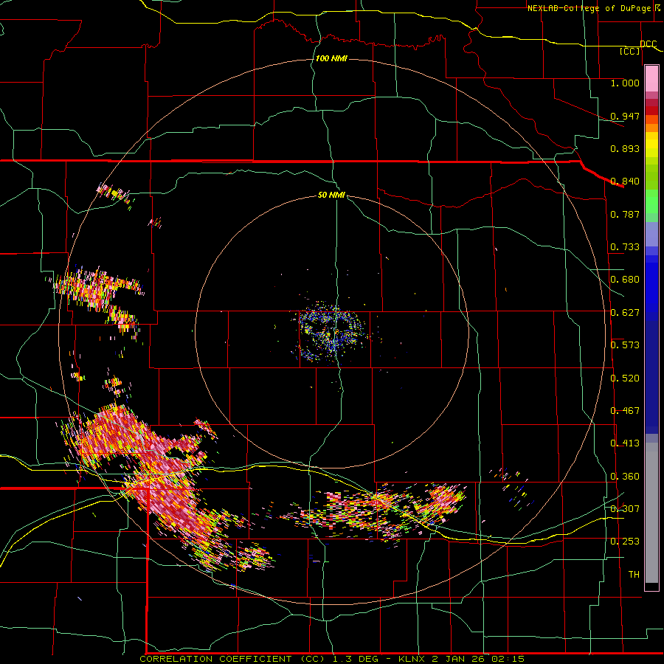The width and height of the screenshot is (664, 664).
Task: Pick the gray segment of the color scale
Action: (651, 513)
